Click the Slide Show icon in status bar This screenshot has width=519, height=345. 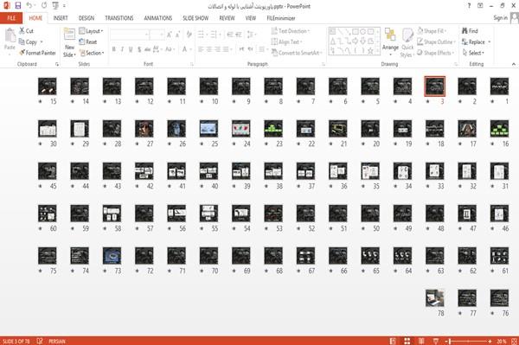pos(436,341)
